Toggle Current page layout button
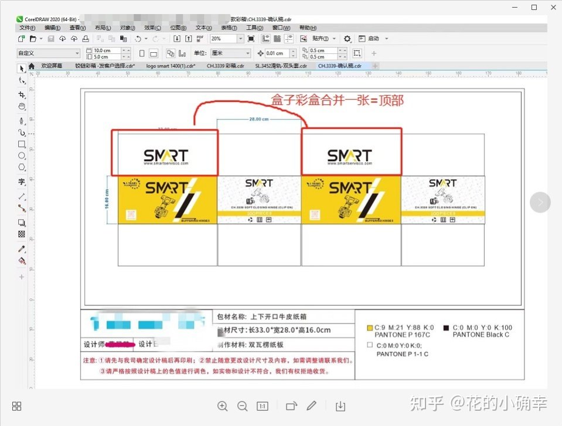Screen dimensions: 562x426 pos(182,53)
